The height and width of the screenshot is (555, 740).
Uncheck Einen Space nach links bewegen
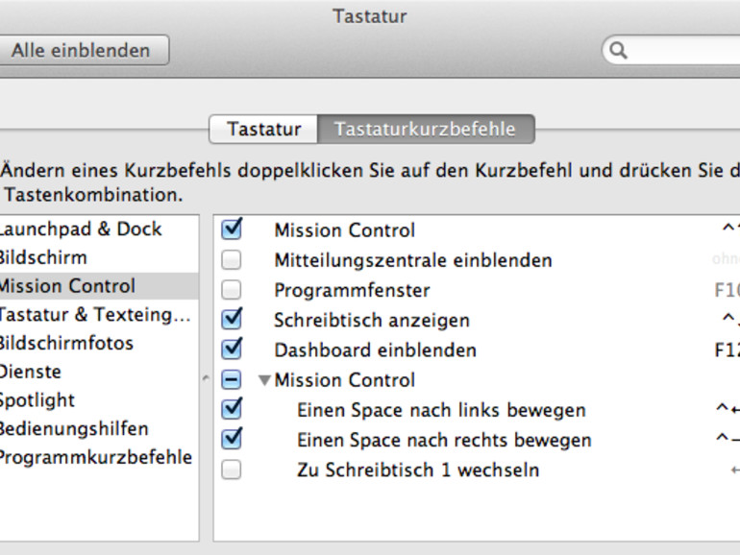point(232,409)
